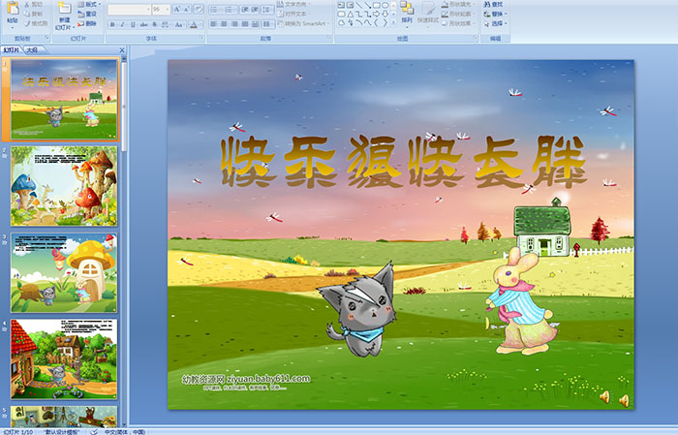This screenshot has height=435, width=678.
Task: Toggle Text Shadow formatting
Action: [x=154, y=24]
